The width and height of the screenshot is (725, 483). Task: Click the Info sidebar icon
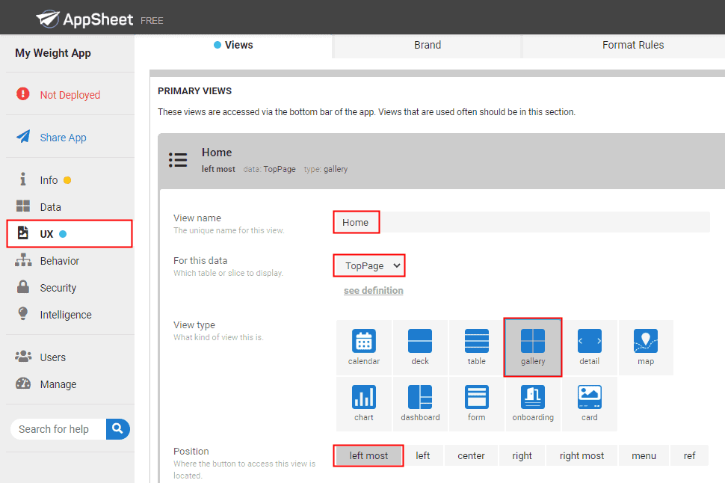(22, 179)
